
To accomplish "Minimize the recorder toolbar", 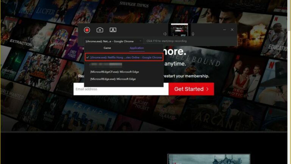I will (x=223, y=30).
